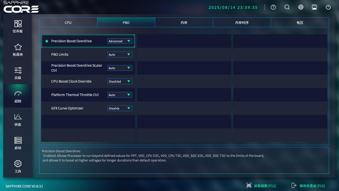Open the 内存时序 memory timing tab

(242, 22)
